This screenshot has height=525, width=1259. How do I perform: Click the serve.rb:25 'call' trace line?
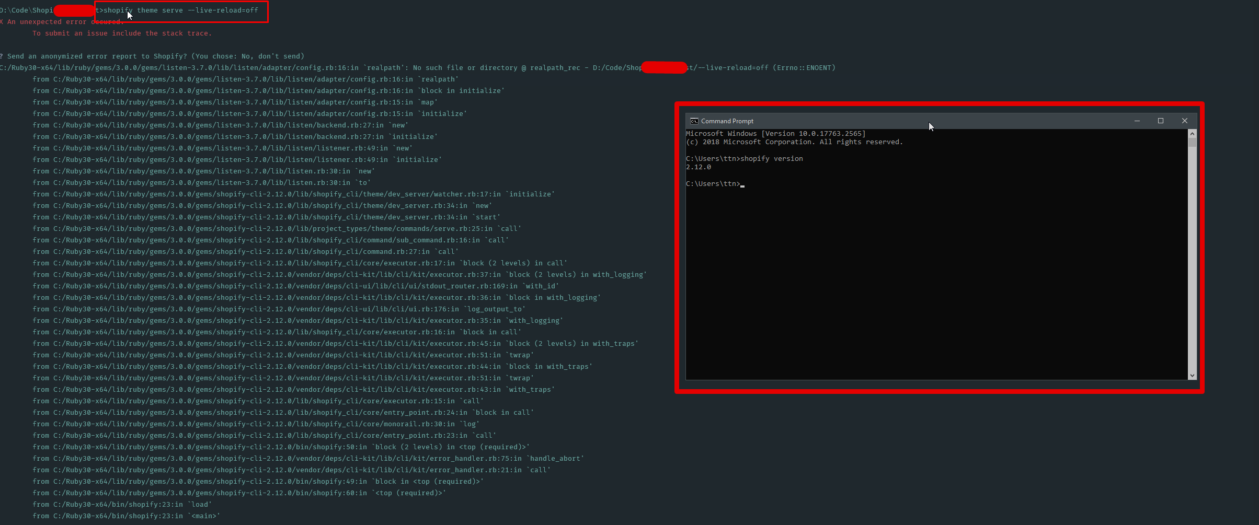click(x=277, y=229)
